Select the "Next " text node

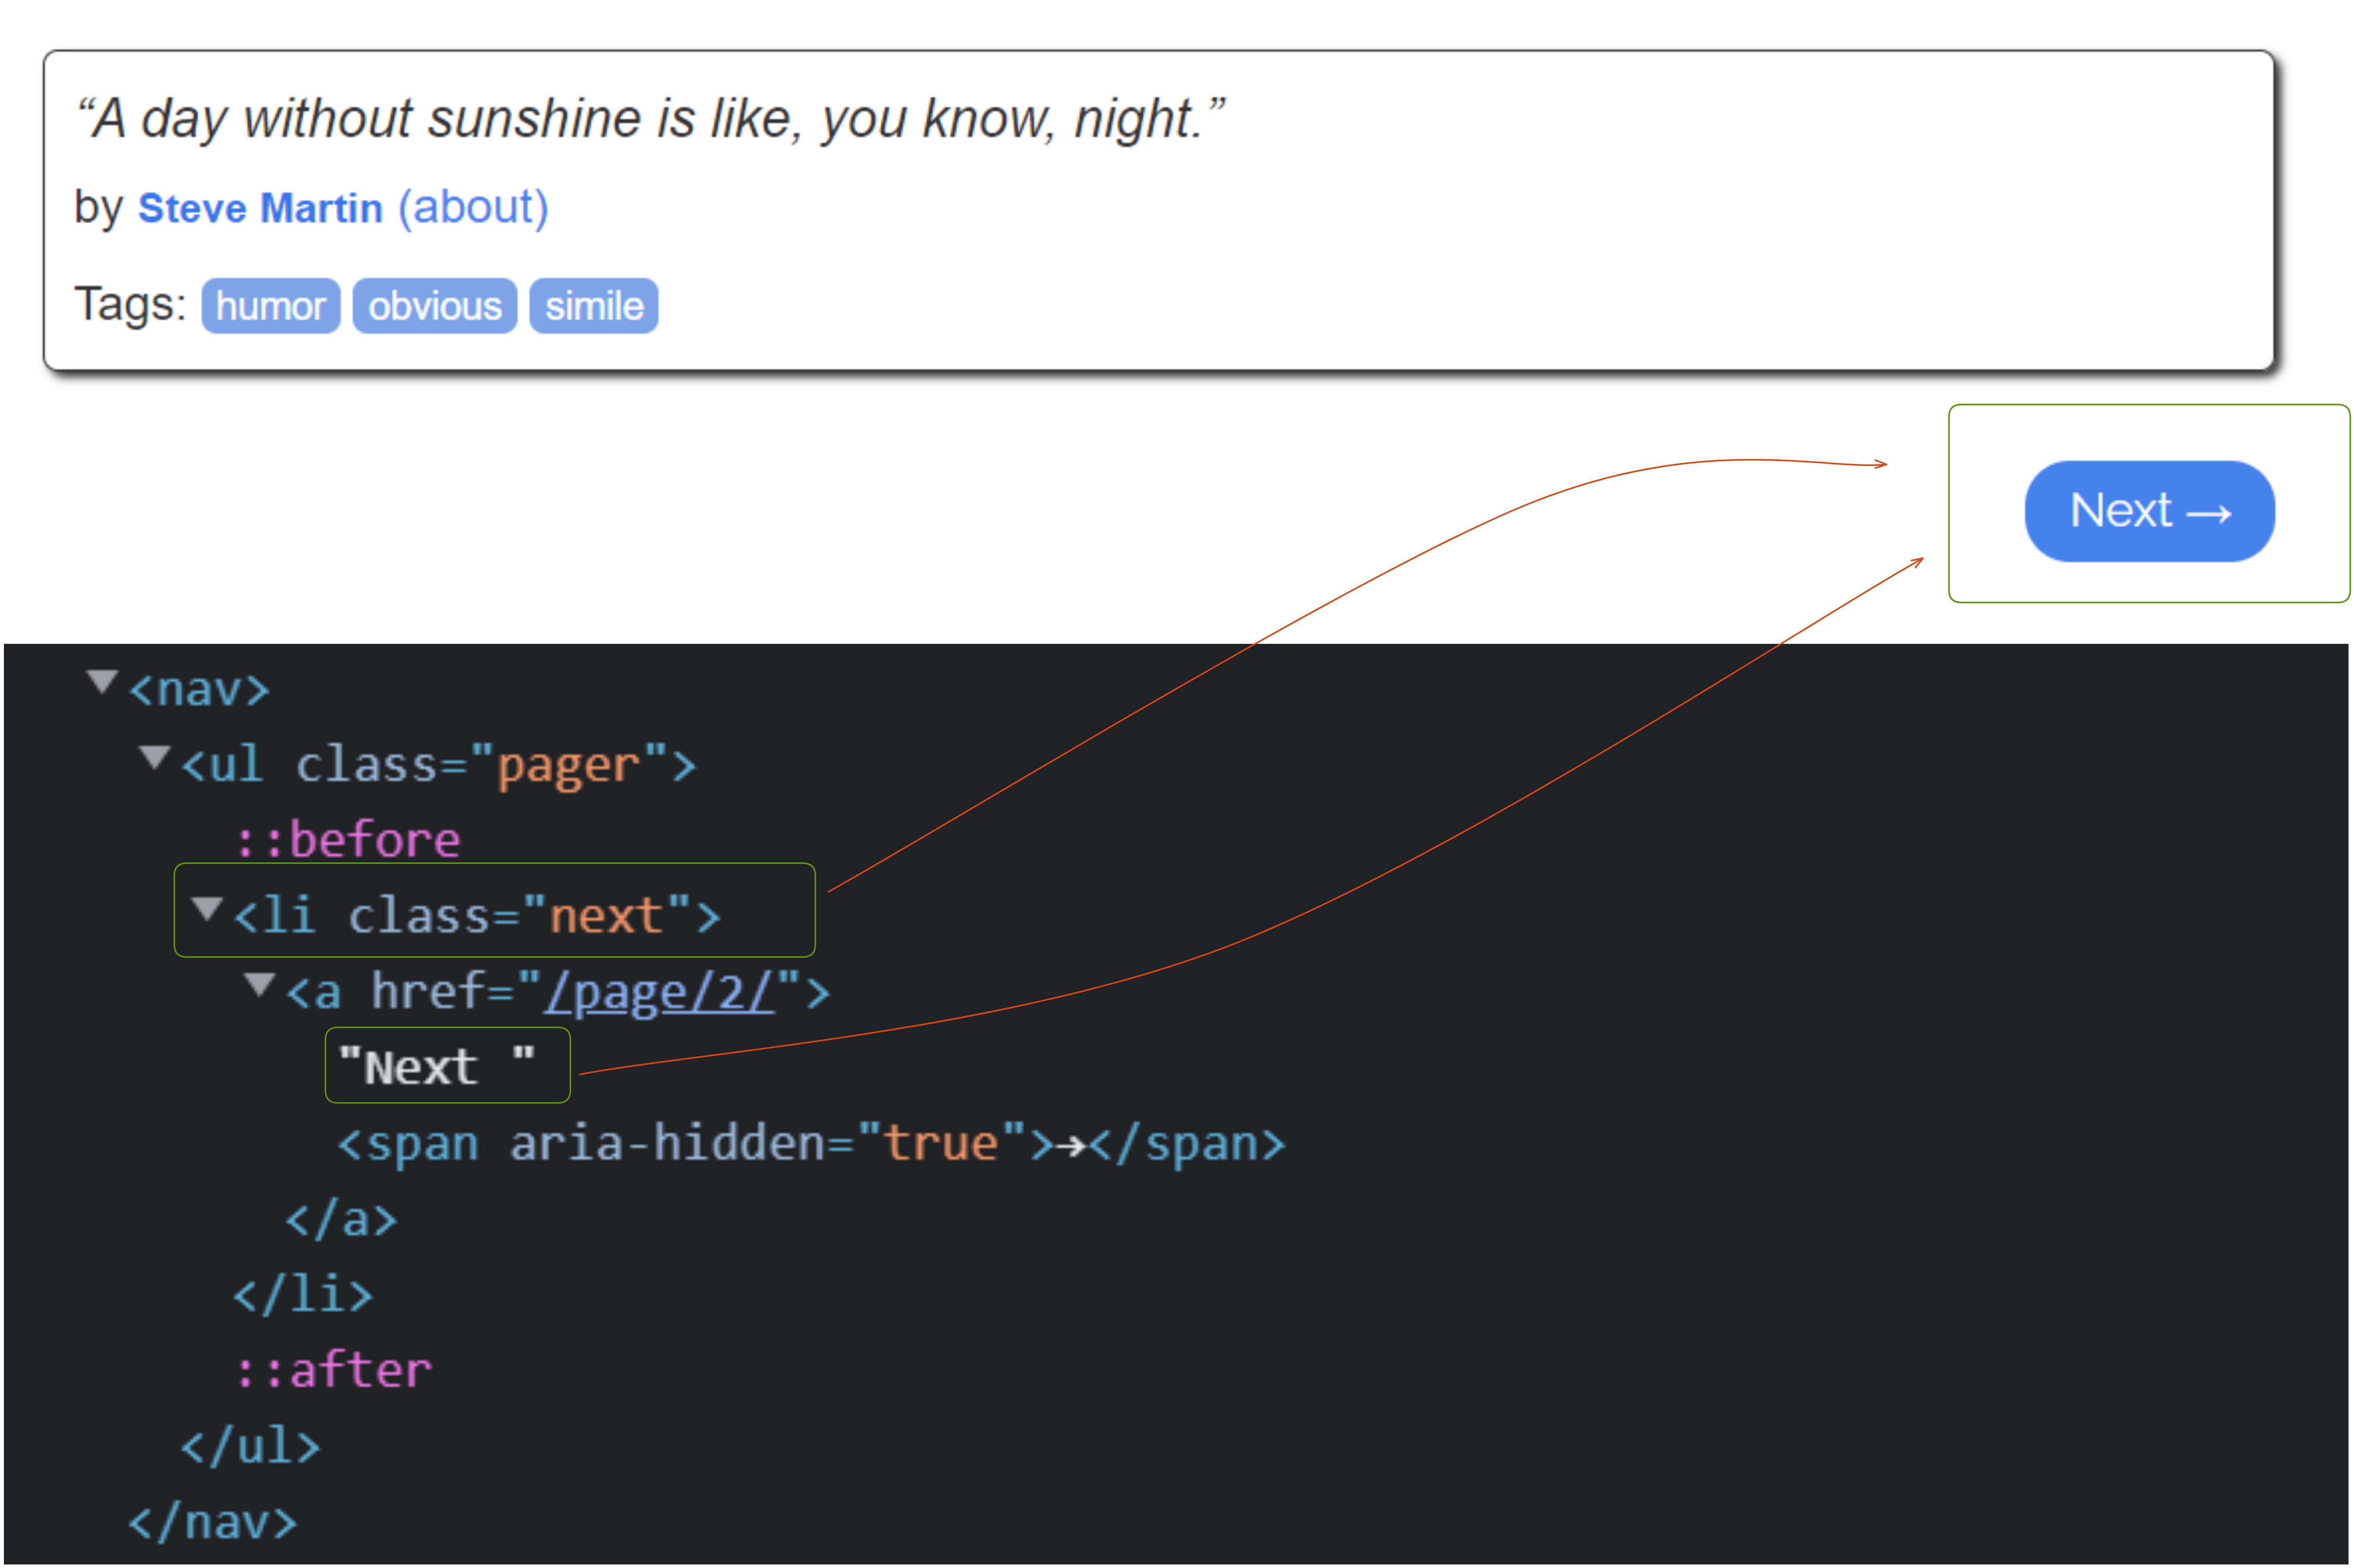tap(438, 1067)
